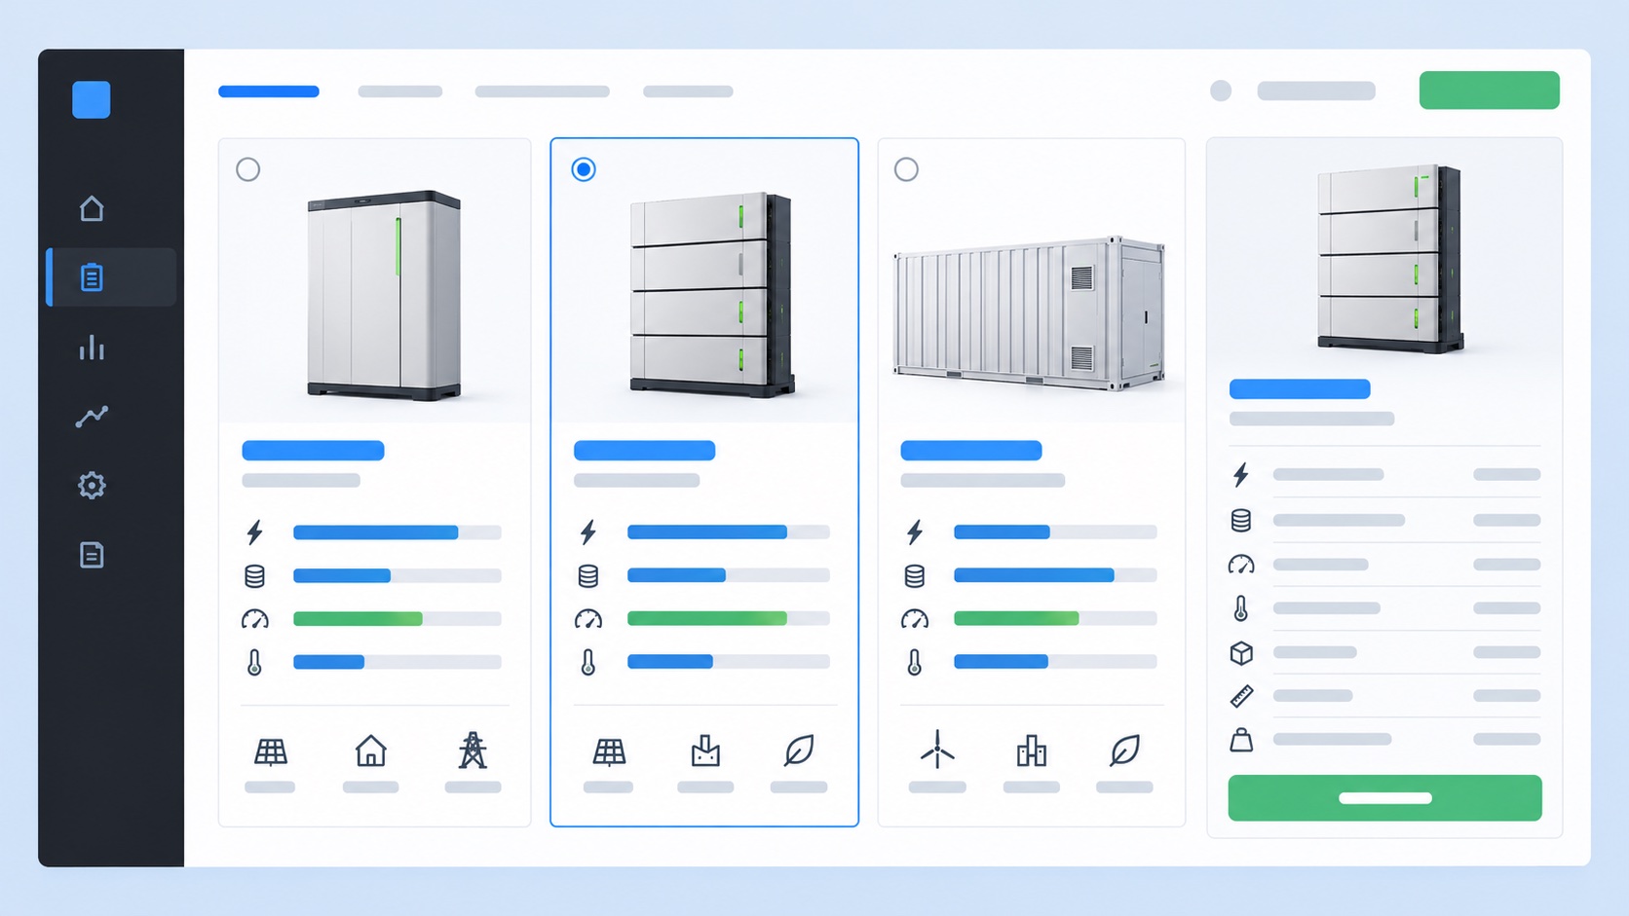Click the cabinet card power pylon icon
This screenshot has width=1629, height=916.
(473, 751)
